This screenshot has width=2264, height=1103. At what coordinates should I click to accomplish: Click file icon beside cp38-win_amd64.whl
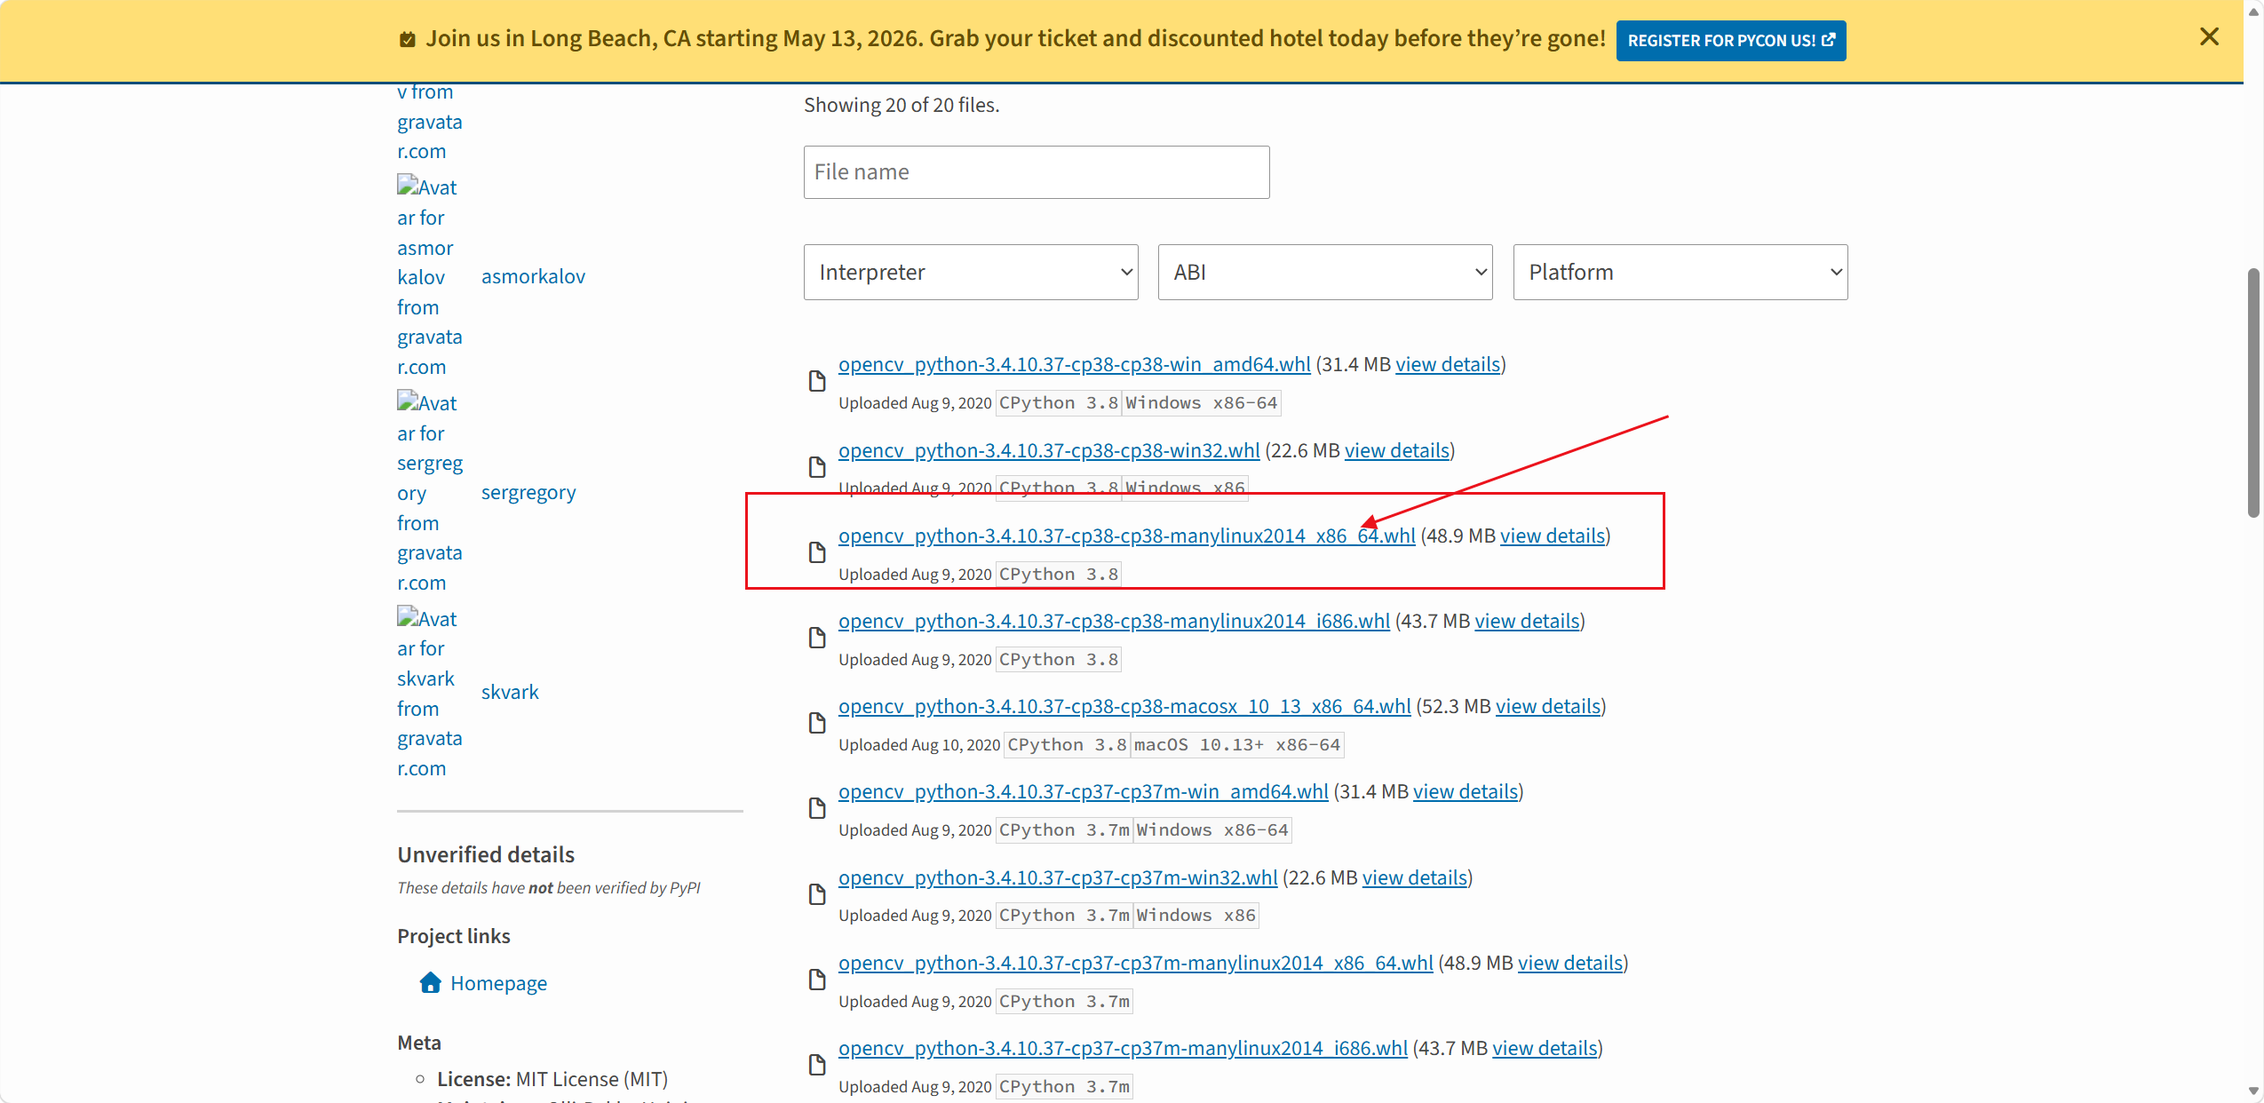[817, 382]
